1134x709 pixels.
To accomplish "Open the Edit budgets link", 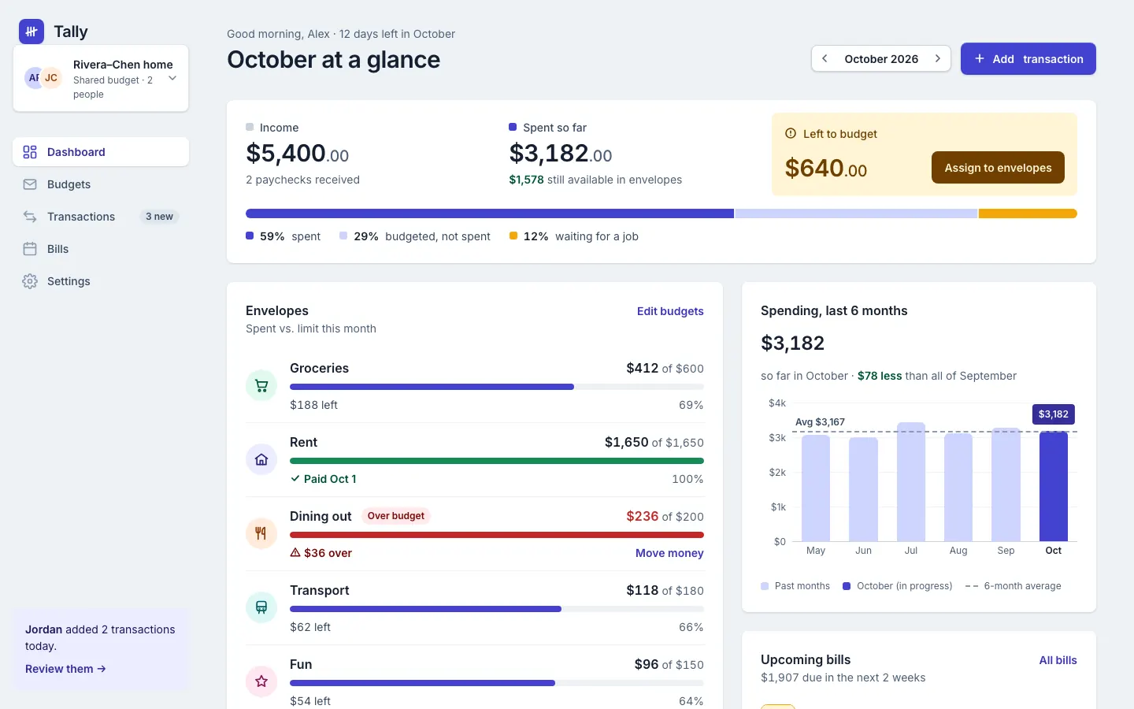I will pos(670,311).
